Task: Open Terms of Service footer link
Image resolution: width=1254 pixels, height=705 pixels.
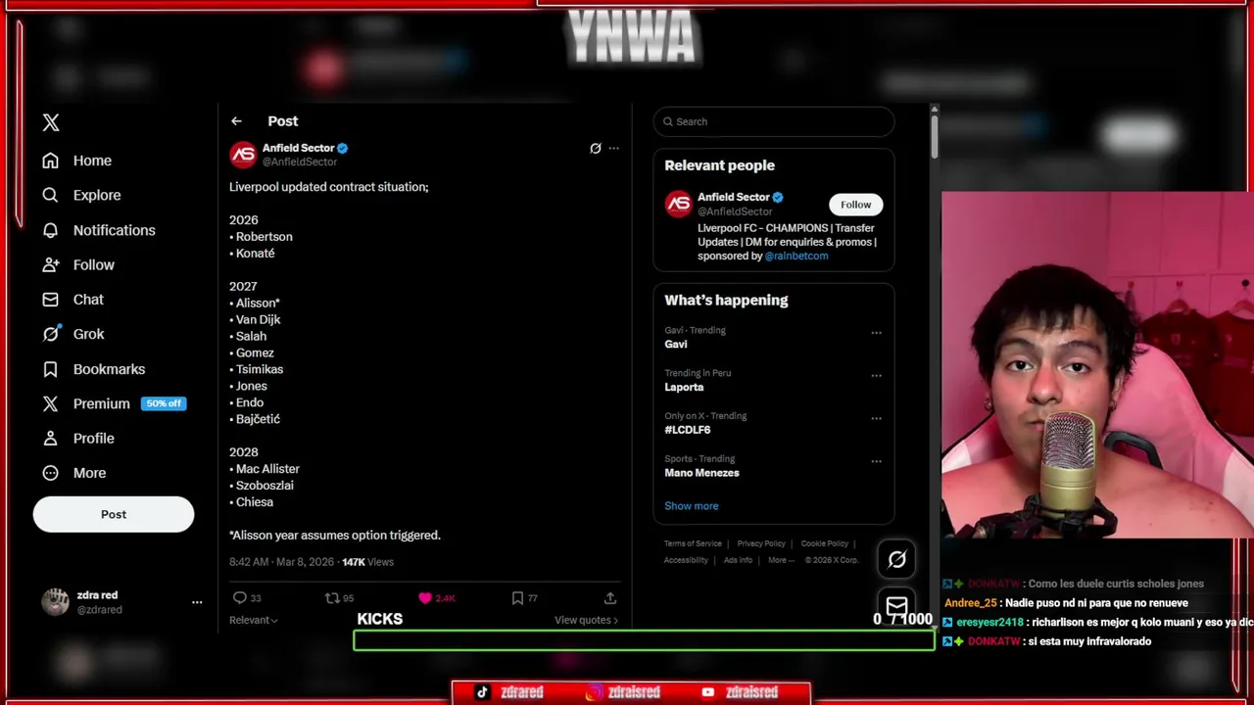Action: click(x=693, y=543)
